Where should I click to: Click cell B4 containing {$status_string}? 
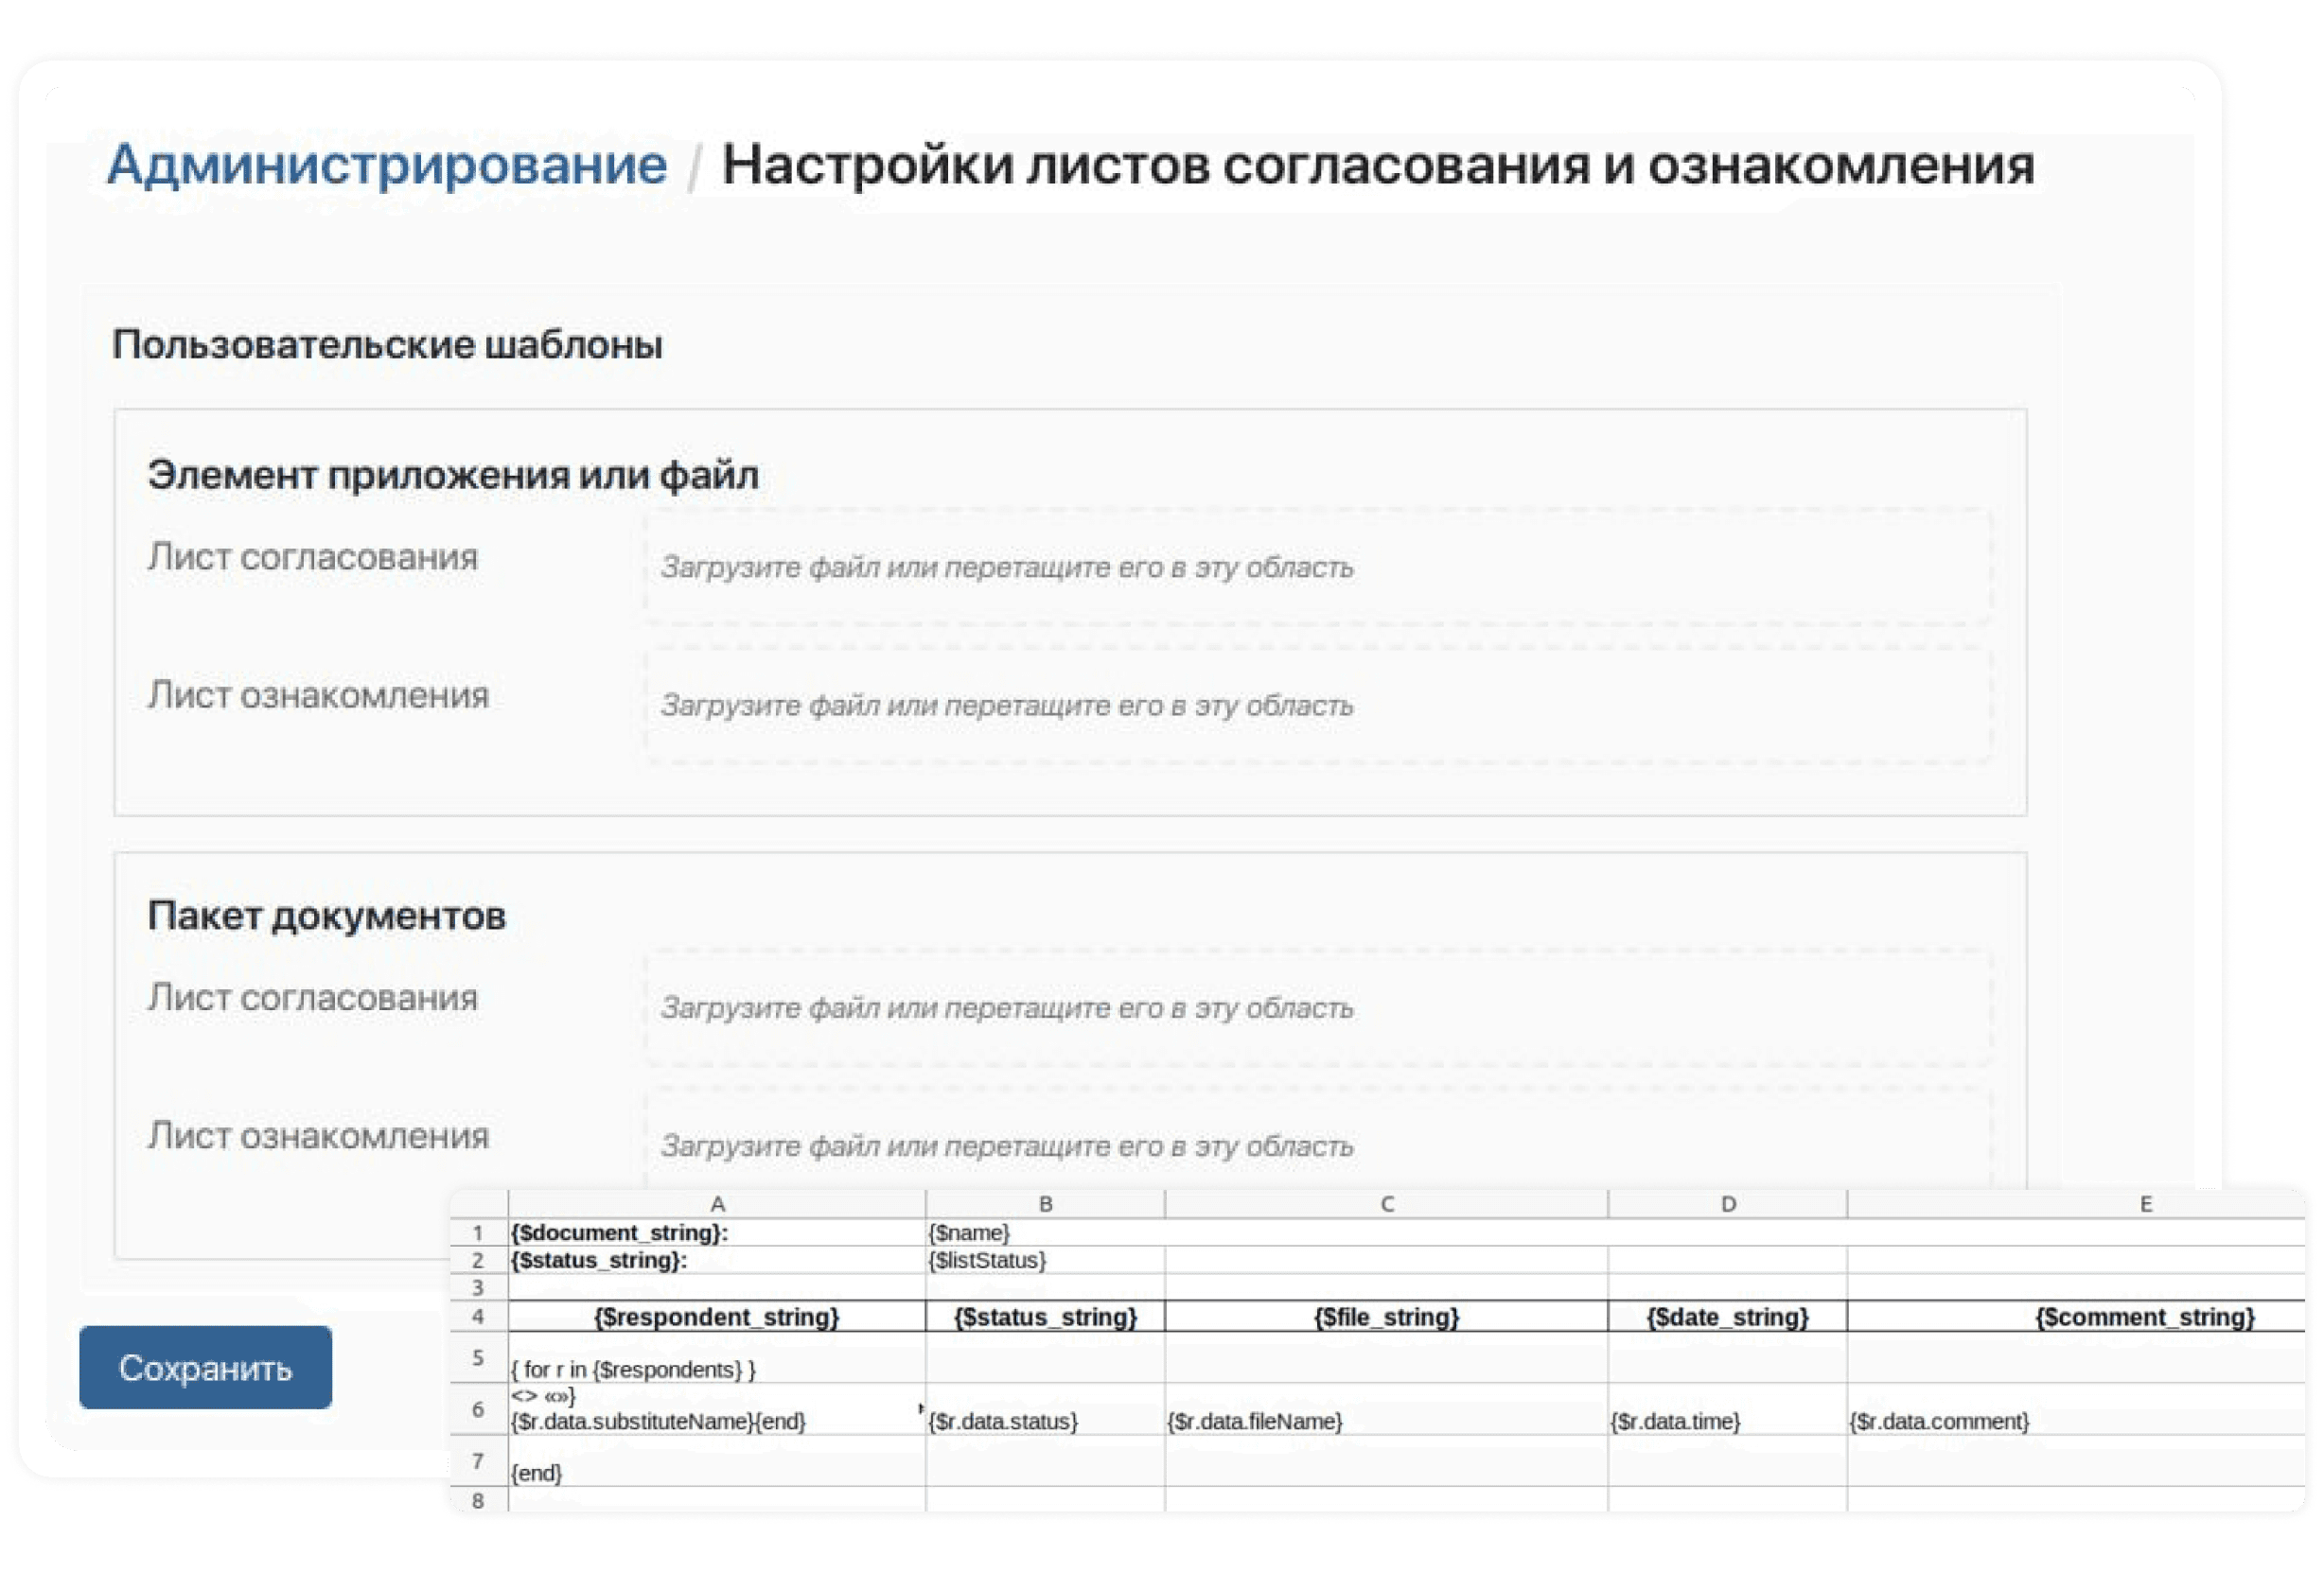[1045, 1317]
